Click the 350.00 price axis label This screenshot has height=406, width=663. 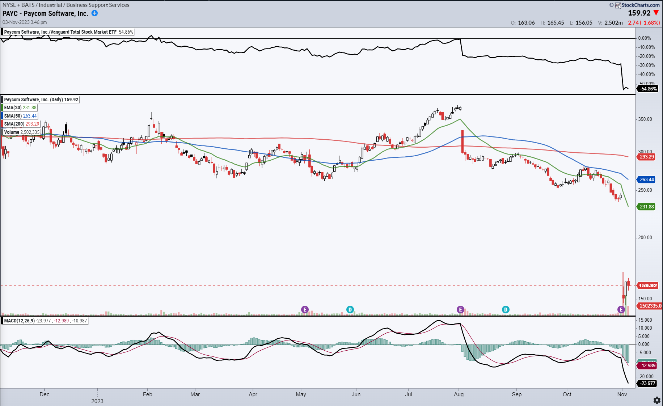pos(645,119)
